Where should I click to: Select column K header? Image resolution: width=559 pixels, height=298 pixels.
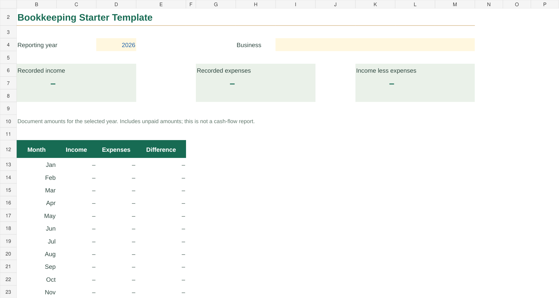(x=375, y=4)
